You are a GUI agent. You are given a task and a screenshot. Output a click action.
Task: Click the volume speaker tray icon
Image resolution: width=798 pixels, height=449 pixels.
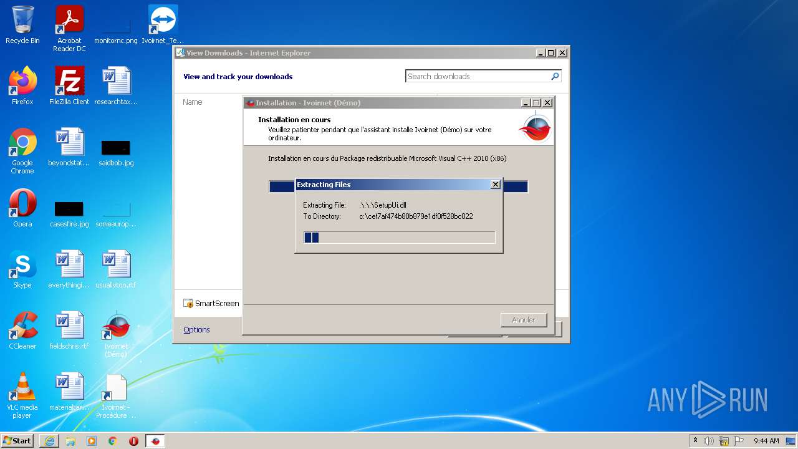click(709, 441)
